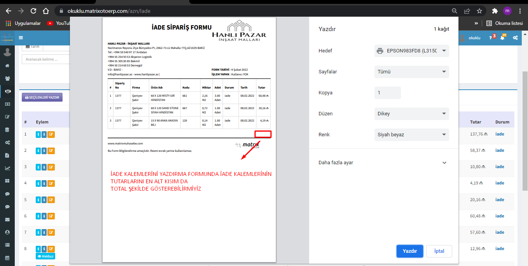The height and width of the screenshot is (266, 528).
Task: Click the Yazdır print button
Action: pos(410,251)
